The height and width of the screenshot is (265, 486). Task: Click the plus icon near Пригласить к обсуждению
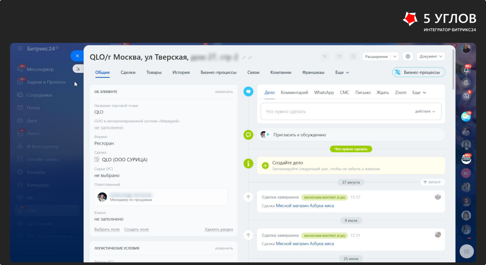coord(268,135)
